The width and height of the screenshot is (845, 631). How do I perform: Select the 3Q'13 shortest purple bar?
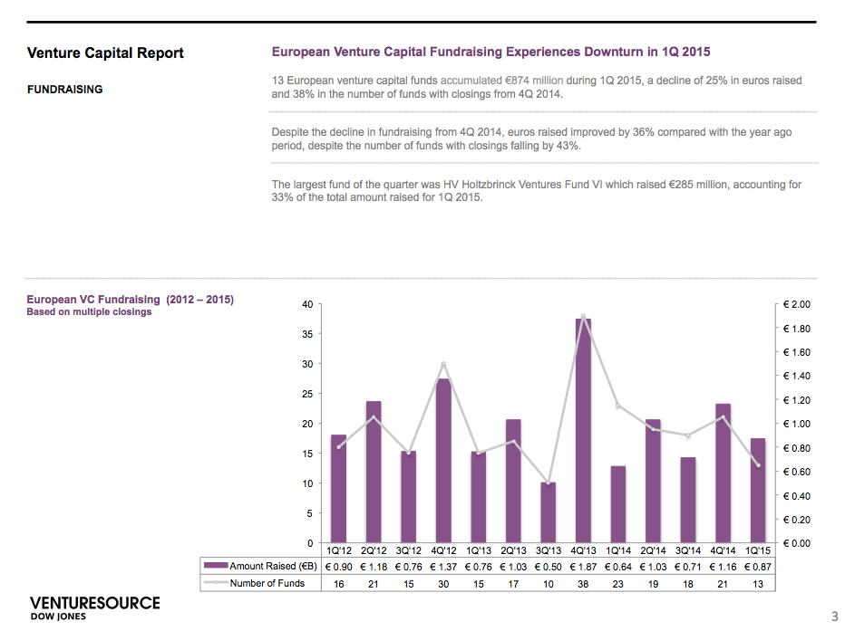tap(548, 512)
